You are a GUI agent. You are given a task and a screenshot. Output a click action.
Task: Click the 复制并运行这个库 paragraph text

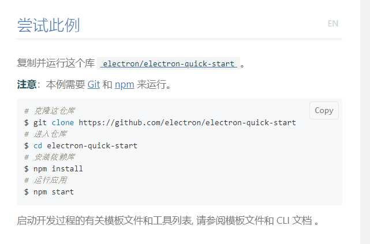coord(56,63)
